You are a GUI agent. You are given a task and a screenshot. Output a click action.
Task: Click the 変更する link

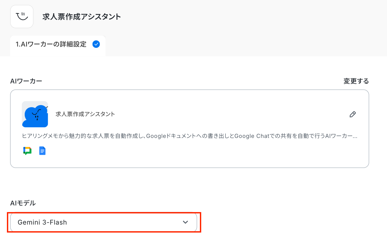coord(356,81)
